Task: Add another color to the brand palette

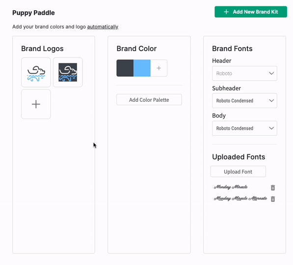Action: [159, 68]
